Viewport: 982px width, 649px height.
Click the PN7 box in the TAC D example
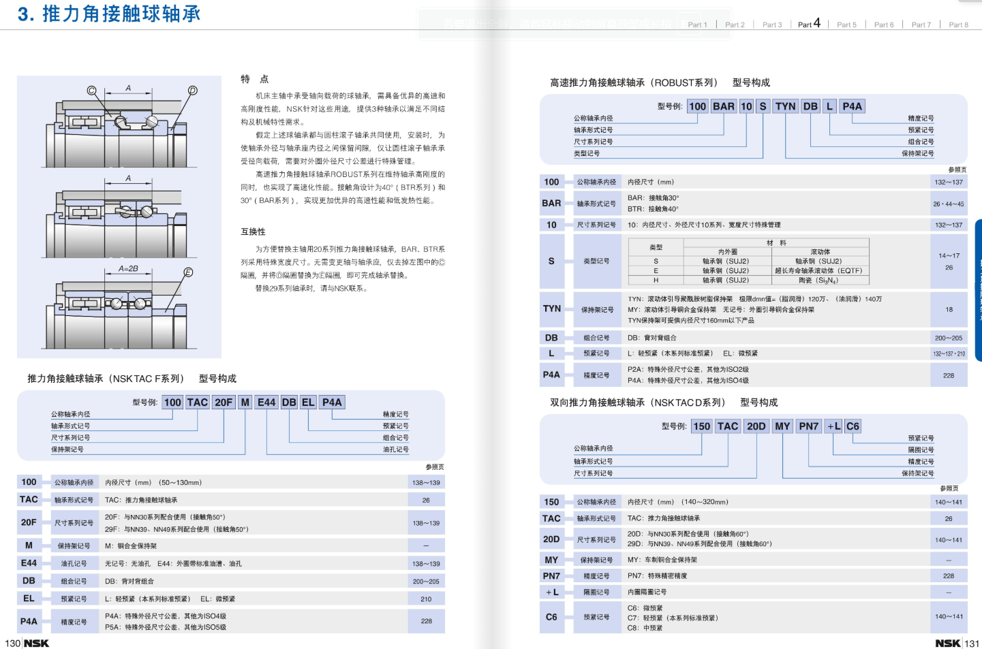[809, 426]
